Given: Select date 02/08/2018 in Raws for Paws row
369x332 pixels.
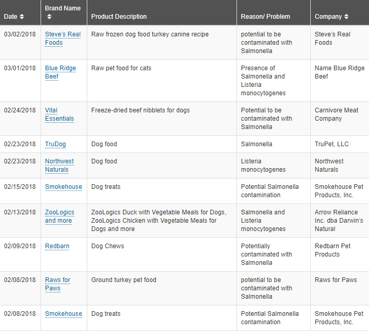Looking at the screenshot, I should [20, 279].
